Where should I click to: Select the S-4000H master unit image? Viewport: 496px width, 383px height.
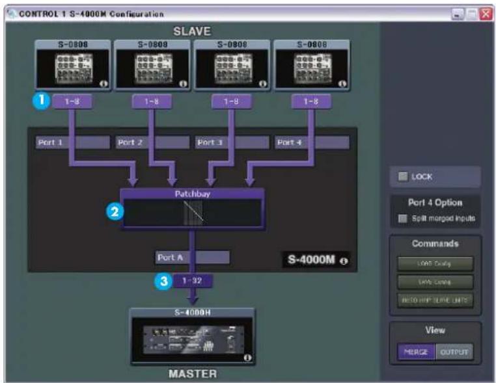coord(192,340)
